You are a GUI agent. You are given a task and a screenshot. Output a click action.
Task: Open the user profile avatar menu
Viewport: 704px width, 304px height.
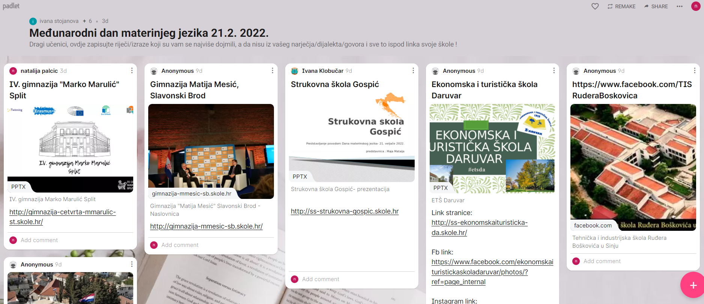coord(696,6)
